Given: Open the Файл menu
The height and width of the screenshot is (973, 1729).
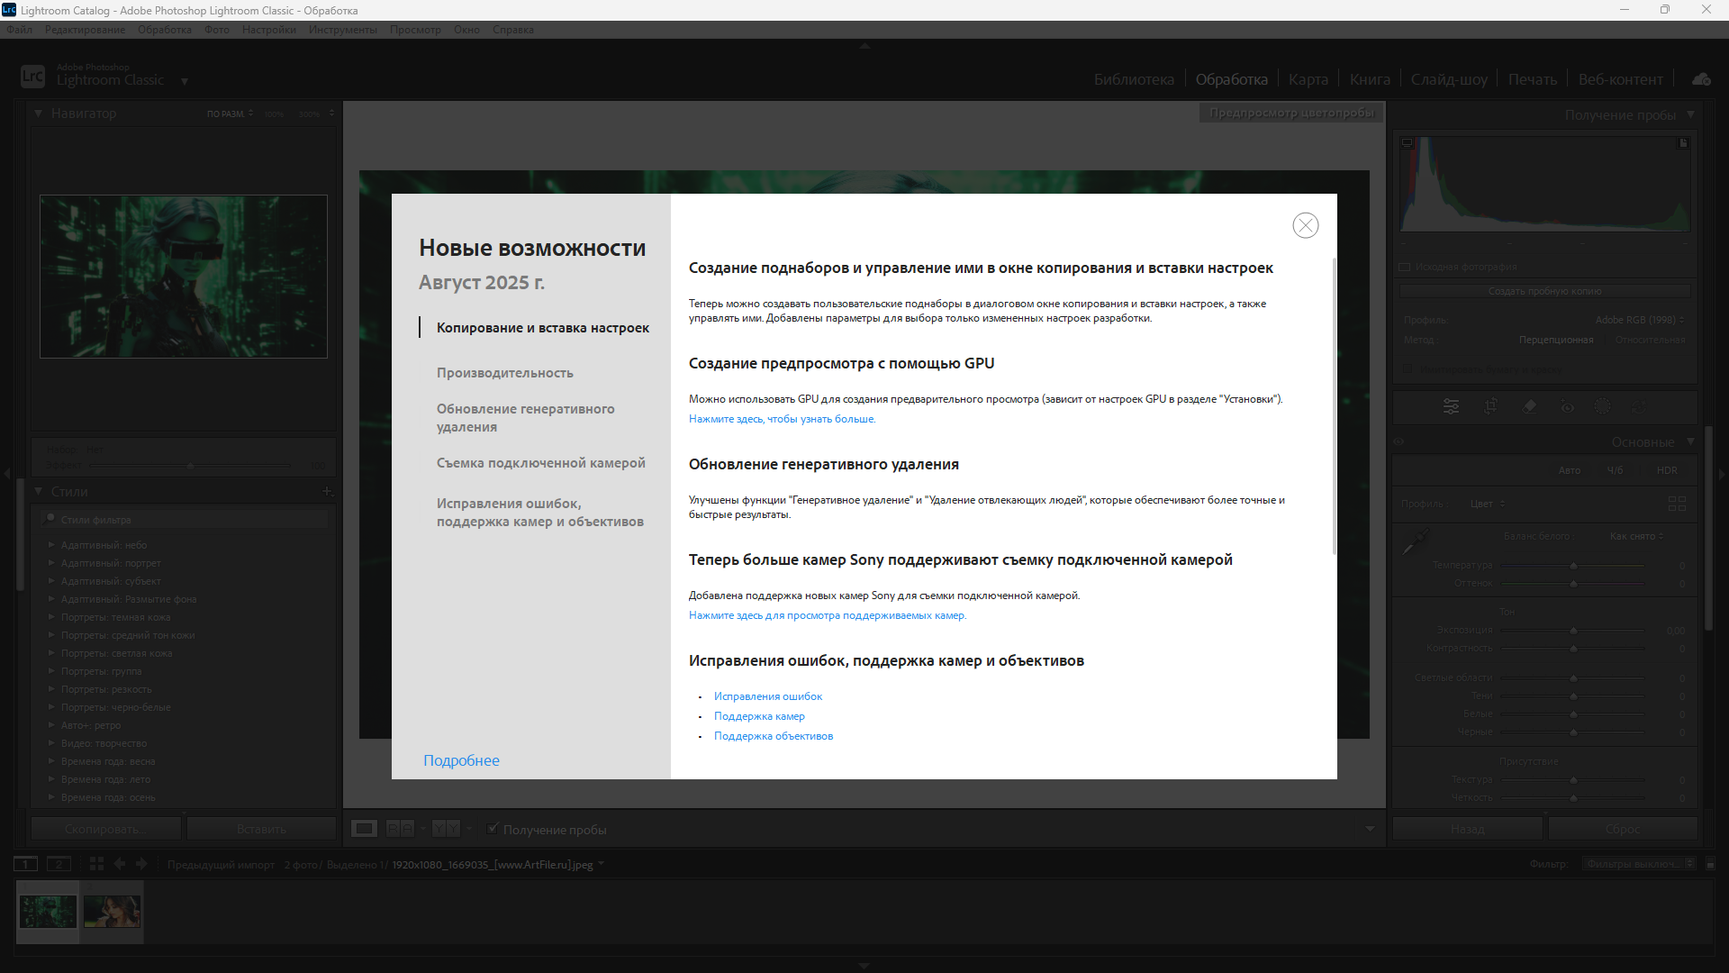Looking at the screenshot, I should tap(19, 30).
